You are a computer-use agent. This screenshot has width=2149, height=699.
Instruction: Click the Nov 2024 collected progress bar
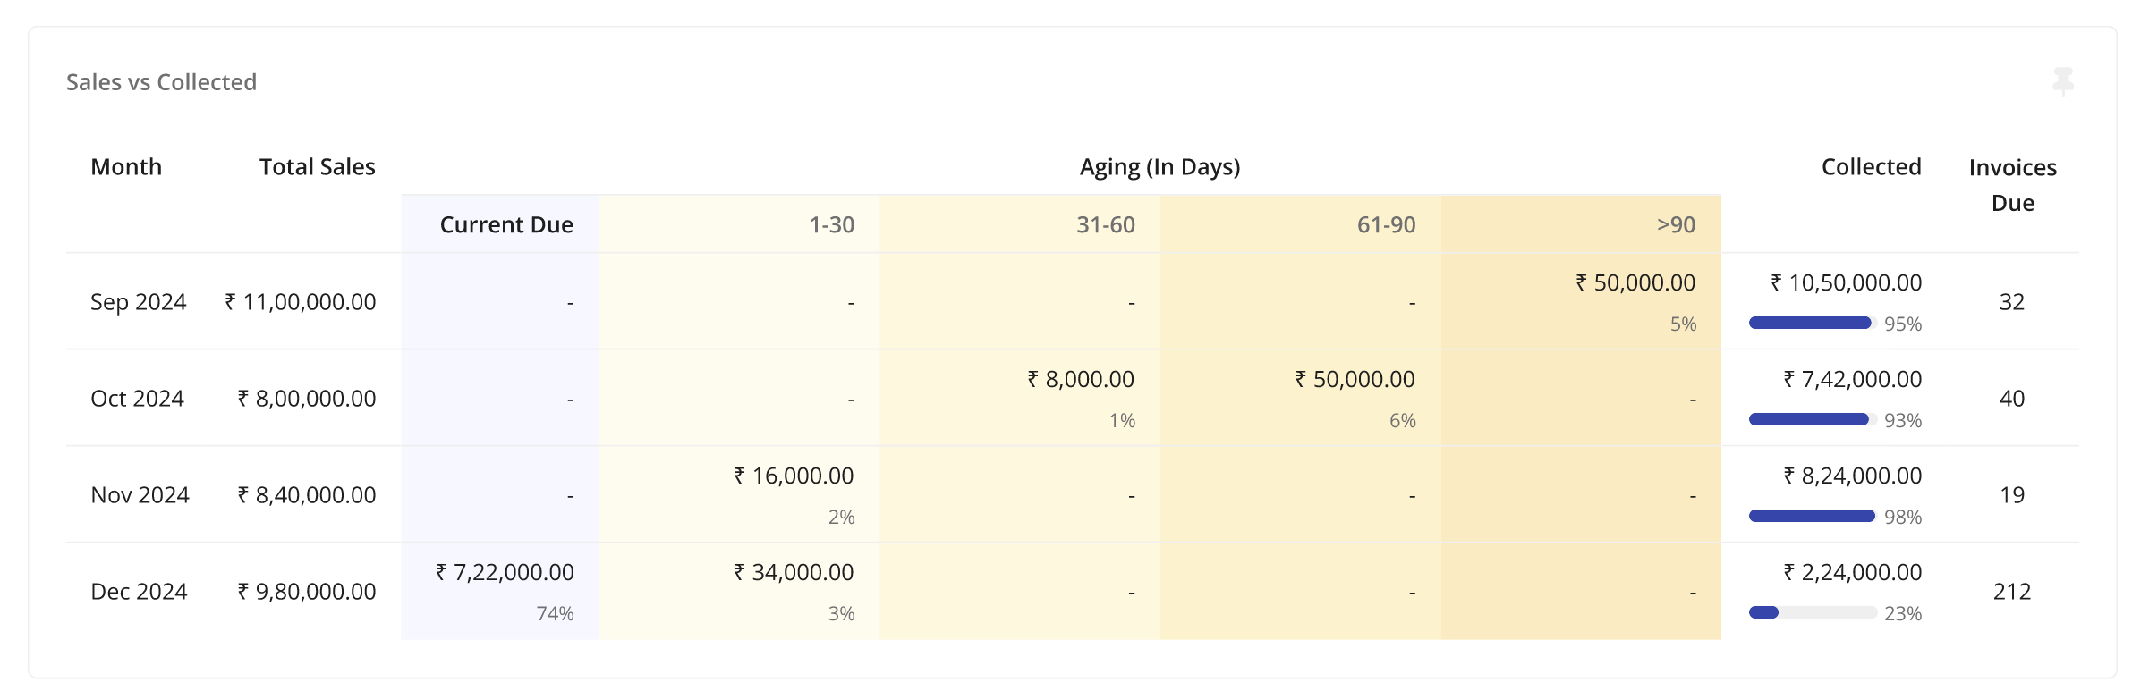pyautogui.click(x=1812, y=516)
